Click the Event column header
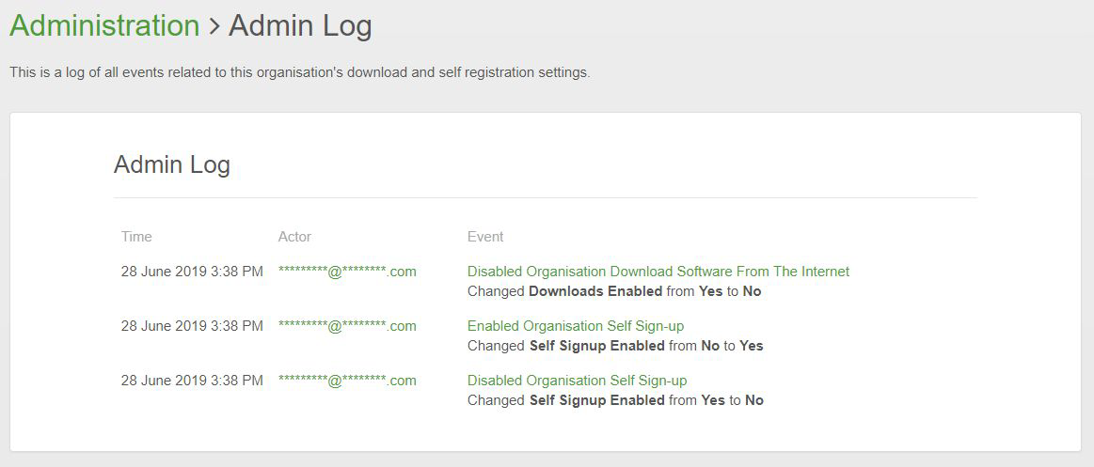The width and height of the screenshot is (1094, 467). click(x=485, y=237)
